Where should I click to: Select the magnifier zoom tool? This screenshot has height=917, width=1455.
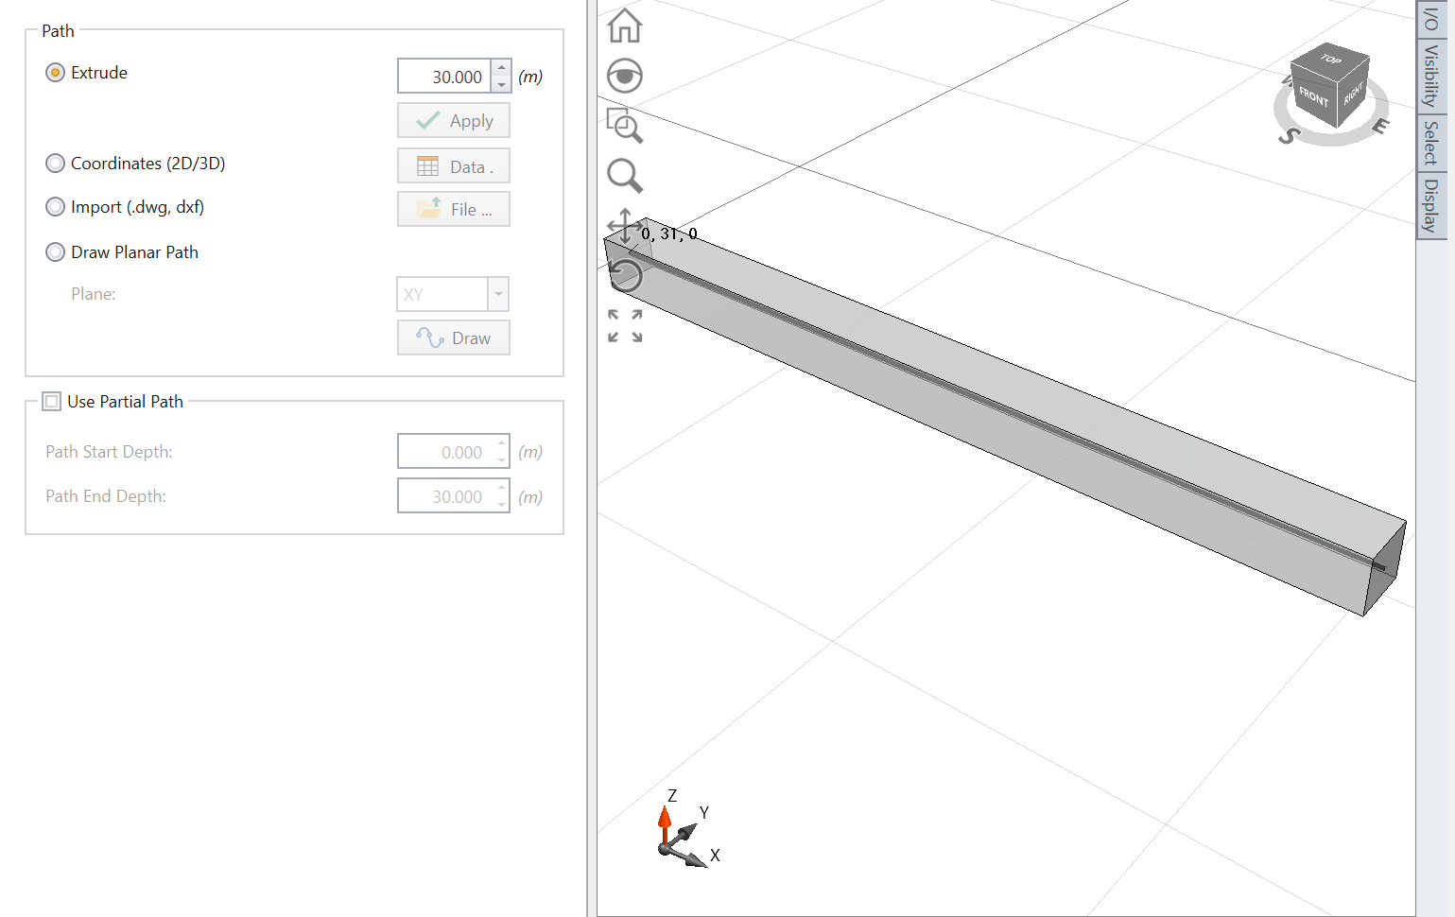(624, 176)
